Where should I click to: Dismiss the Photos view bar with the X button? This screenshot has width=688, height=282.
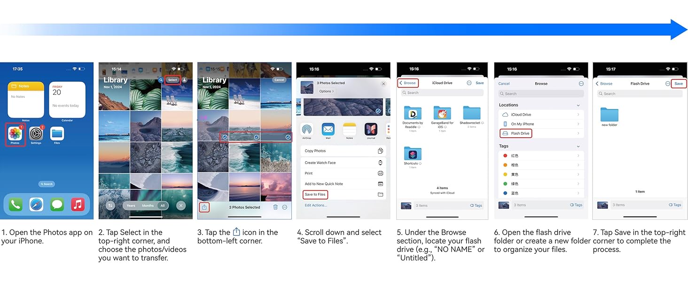tap(181, 205)
